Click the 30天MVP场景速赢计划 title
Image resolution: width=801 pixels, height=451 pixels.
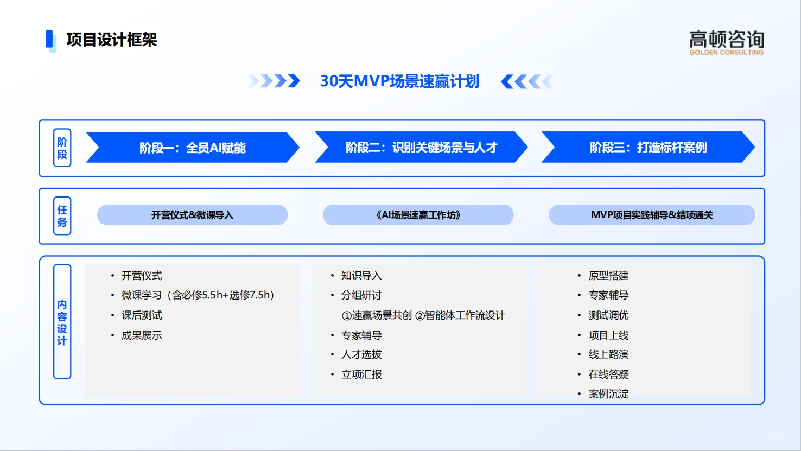(400, 81)
